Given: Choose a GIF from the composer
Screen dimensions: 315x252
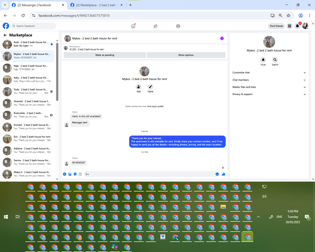Looking at the screenshot, I should (80, 174).
